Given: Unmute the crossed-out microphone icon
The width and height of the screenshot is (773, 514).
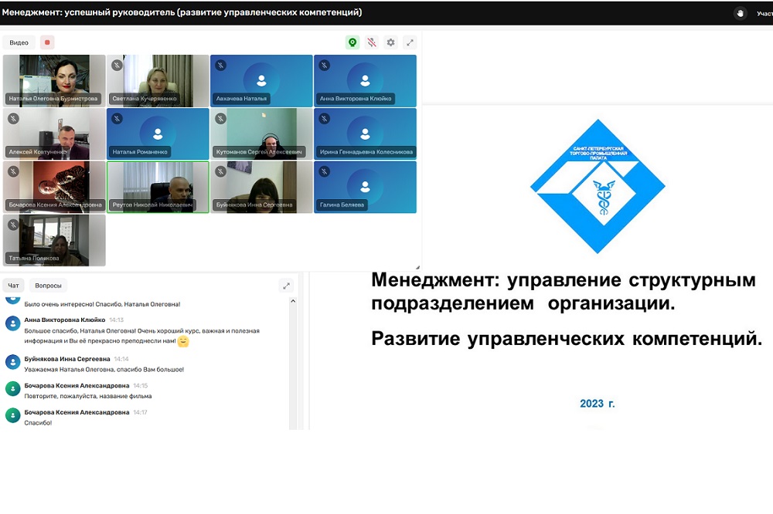Looking at the screenshot, I should pos(373,42).
